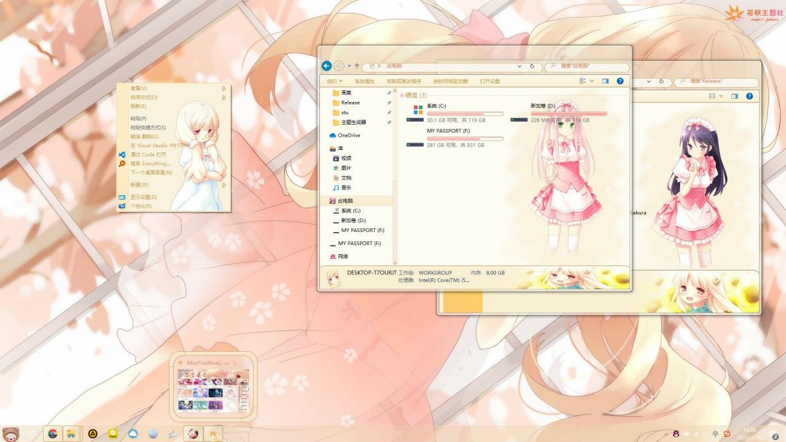Toggle preview pane in 此电脑 window
This screenshot has height=442, width=786.
[x=605, y=81]
